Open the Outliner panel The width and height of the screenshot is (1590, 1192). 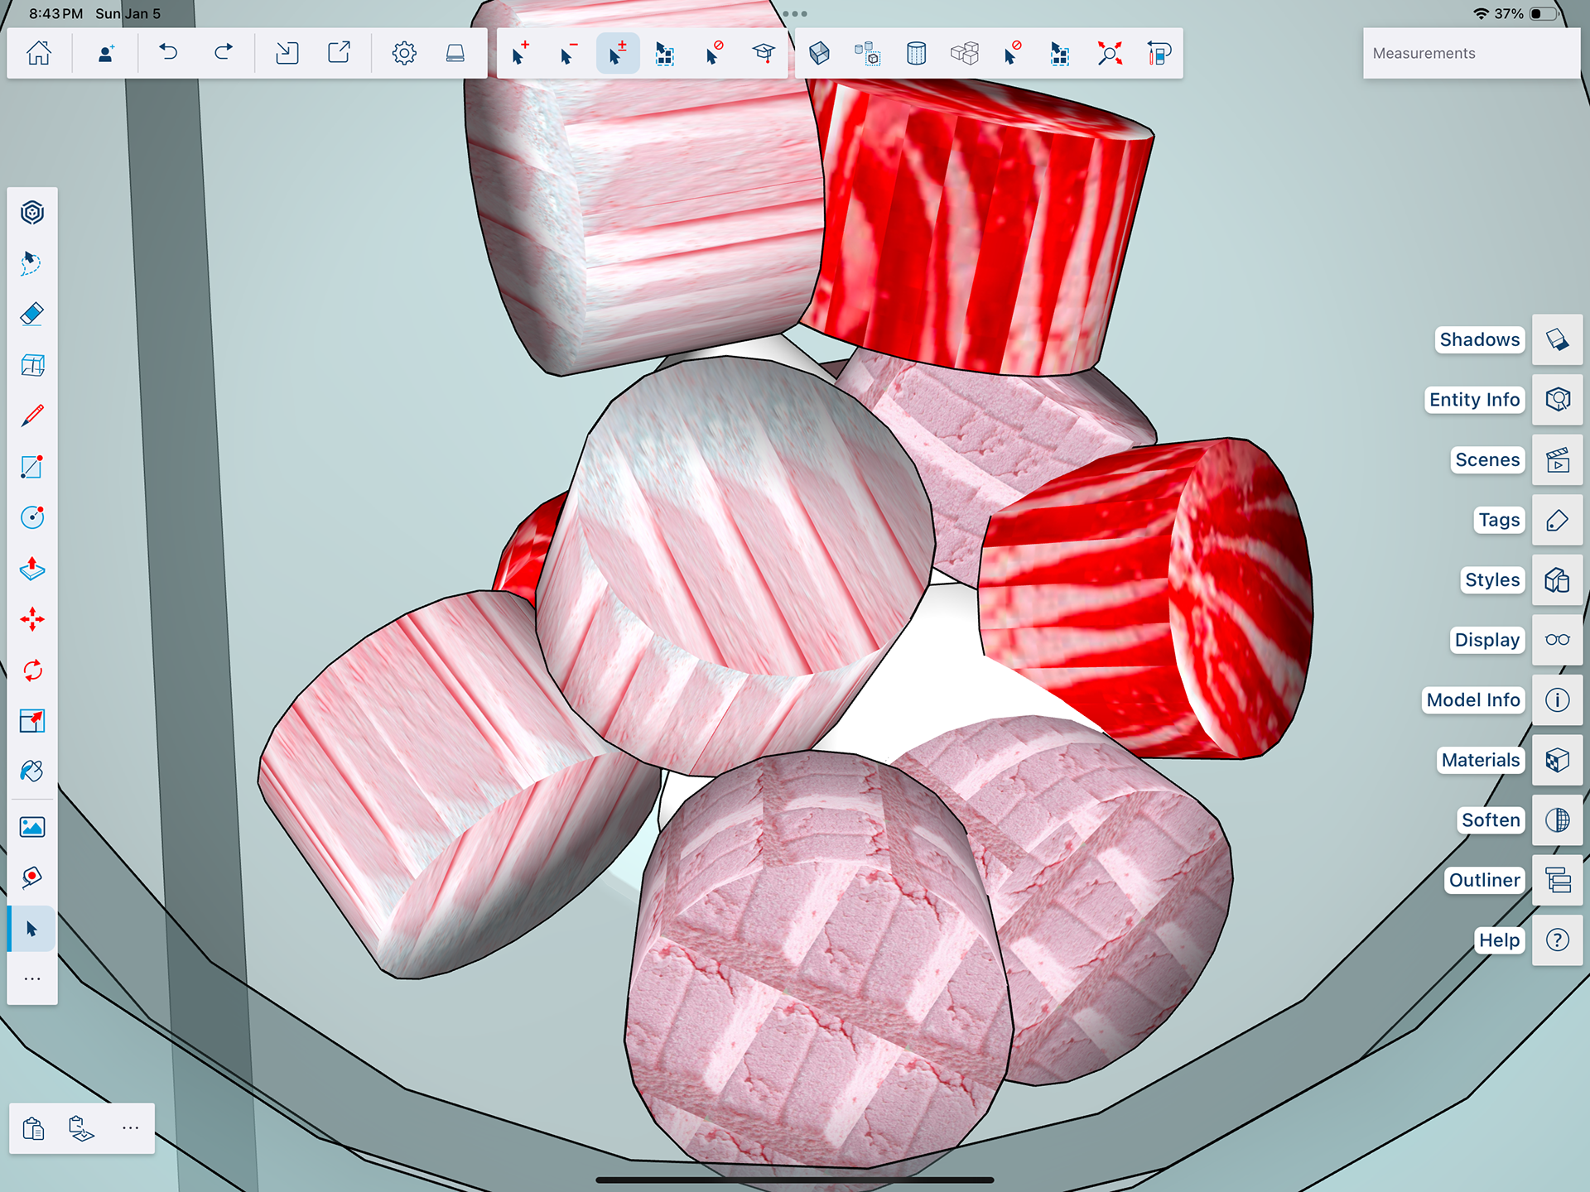coord(1557,880)
